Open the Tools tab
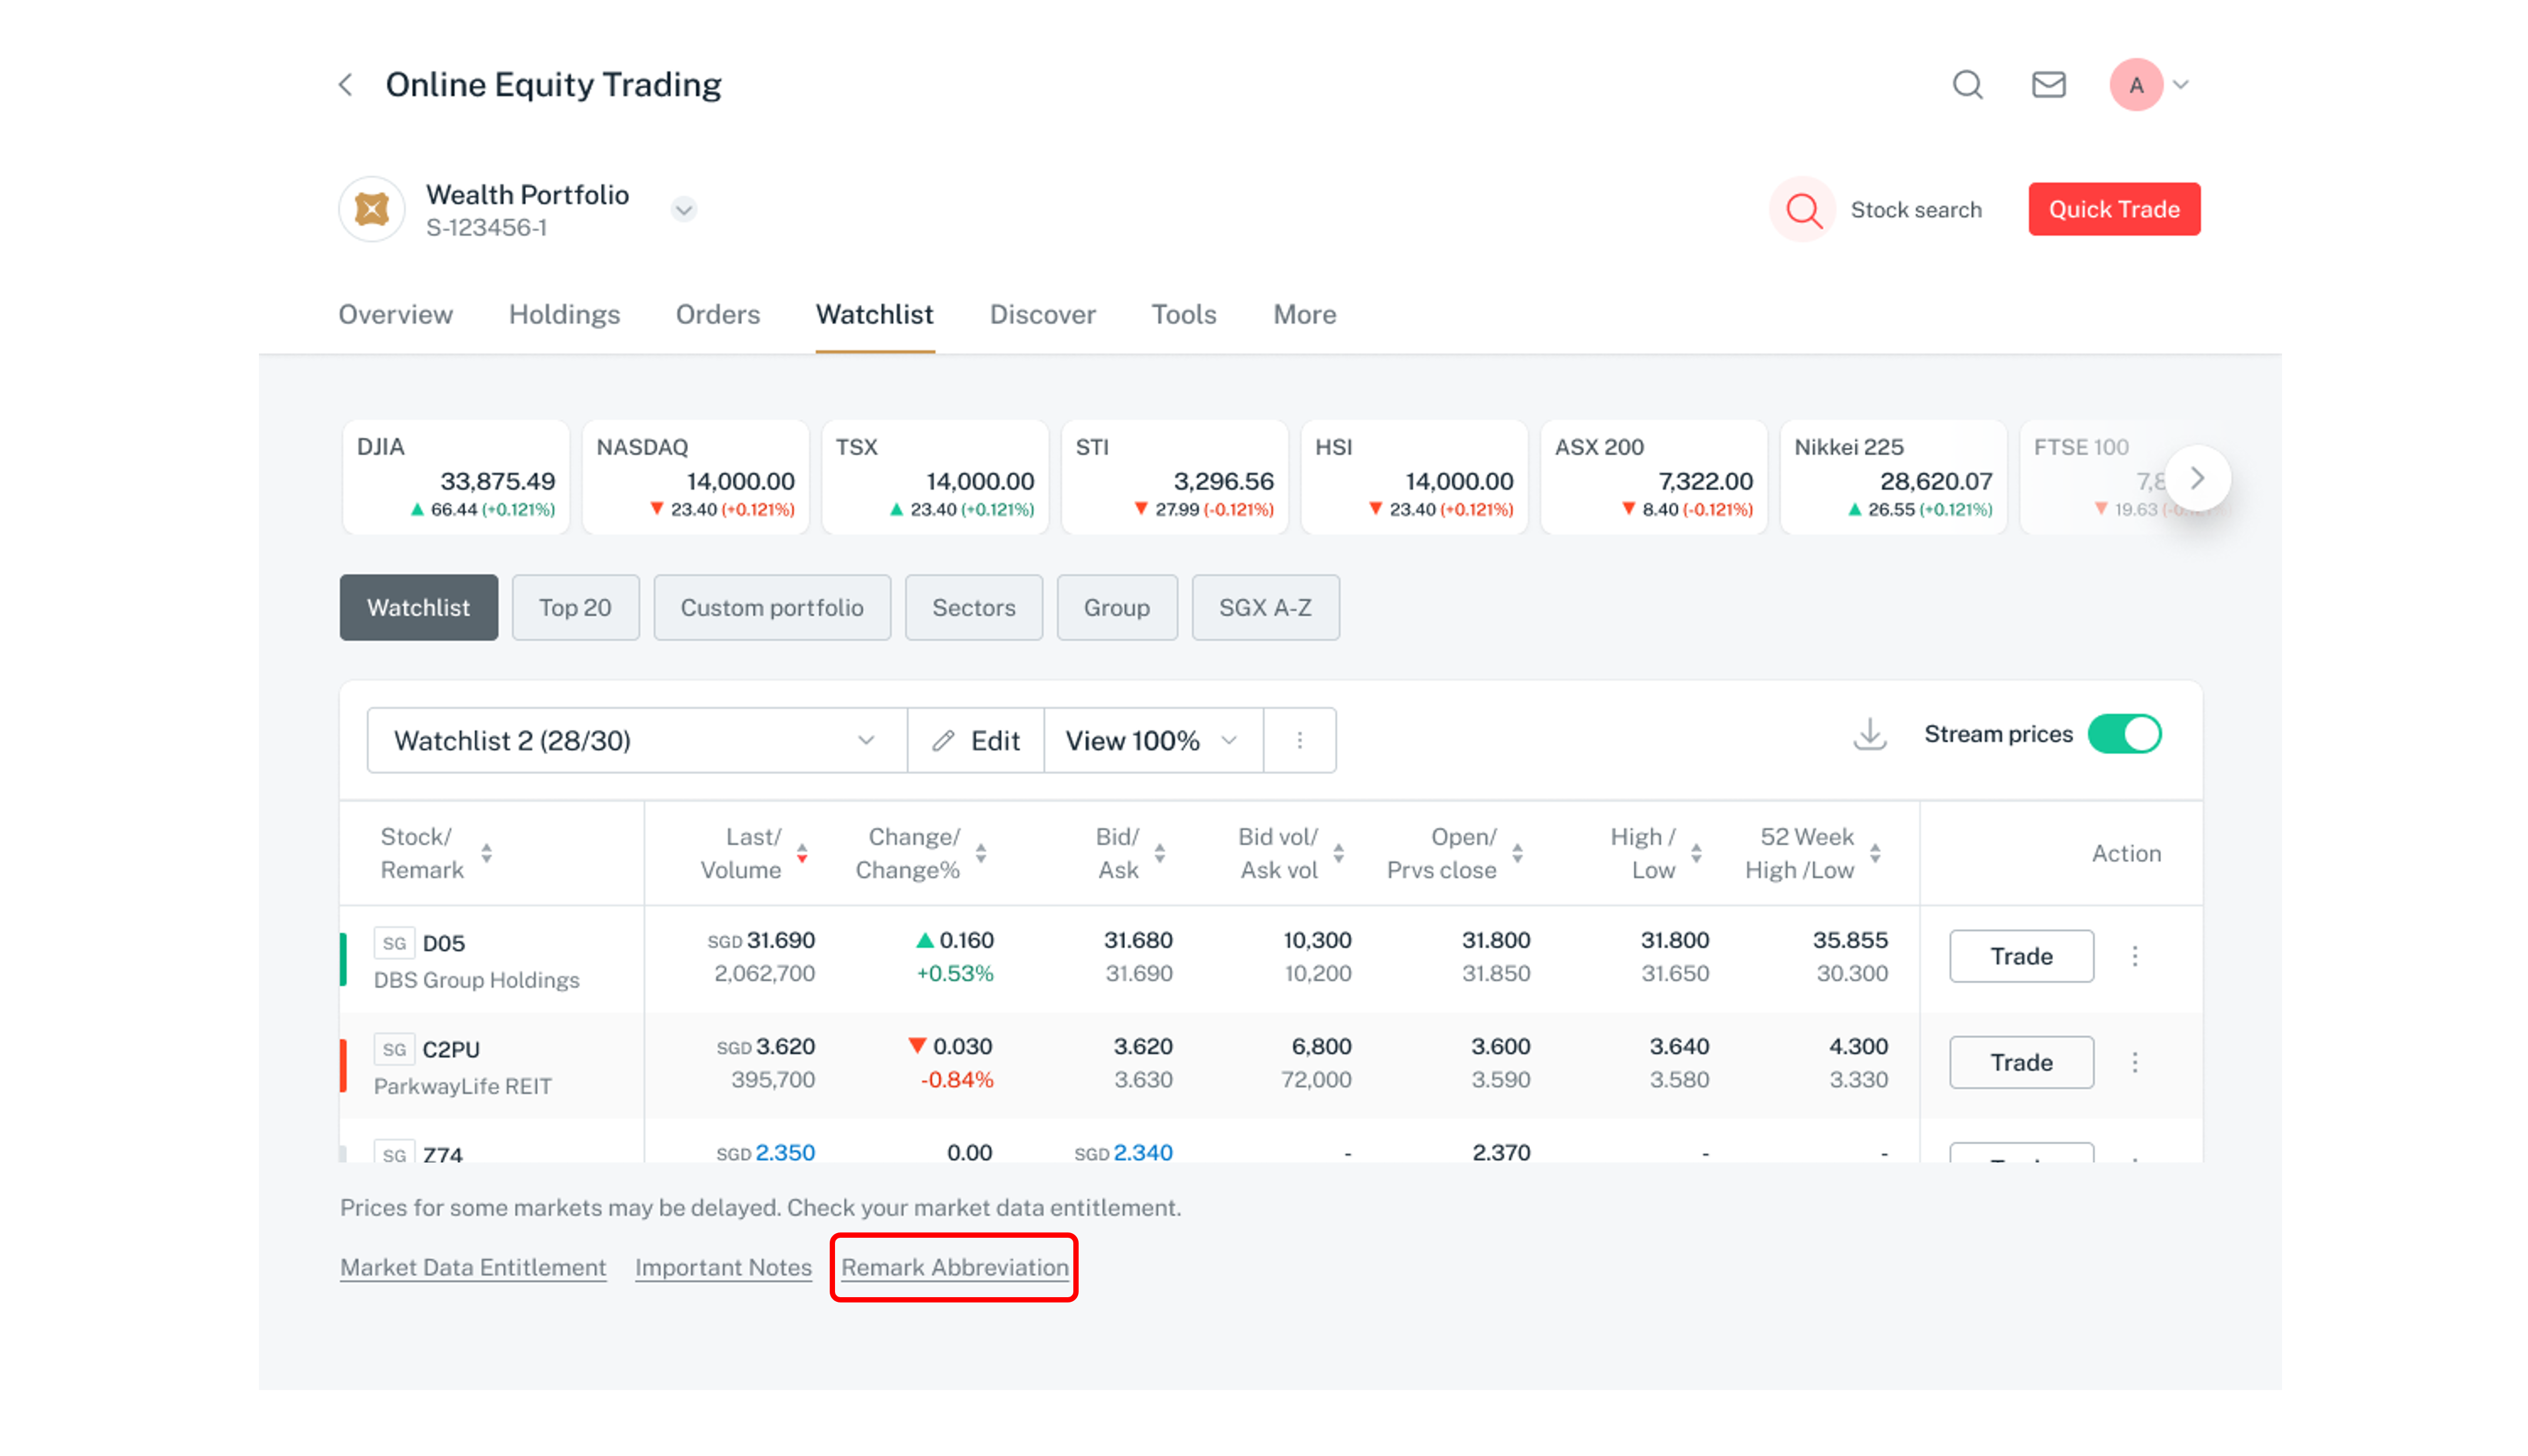Screen dimensions: 2528x1456 [1183, 314]
